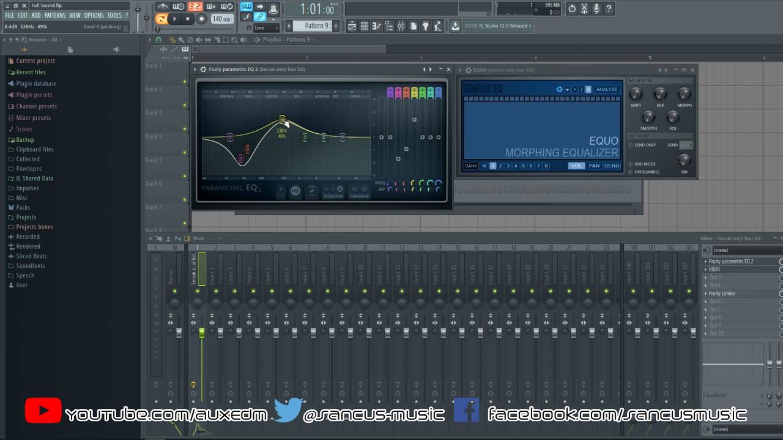The width and height of the screenshot is (783, 440).
Task: Open the ADD menu
Action: click(x=36, y=15)
